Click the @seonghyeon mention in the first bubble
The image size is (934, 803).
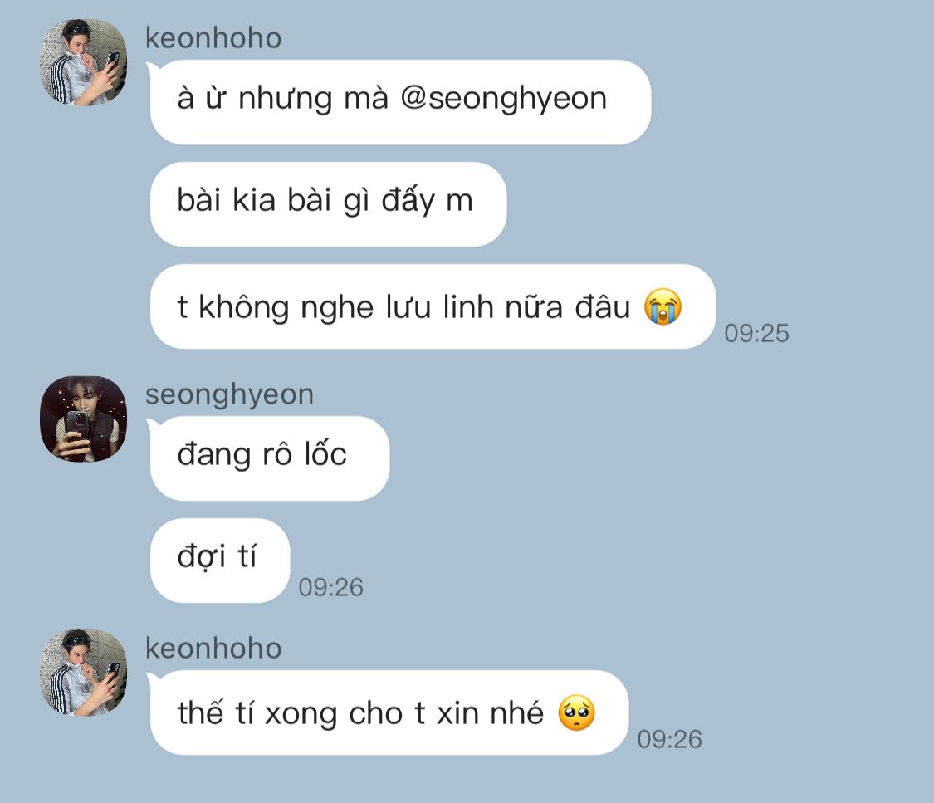[x=503, y=98]
